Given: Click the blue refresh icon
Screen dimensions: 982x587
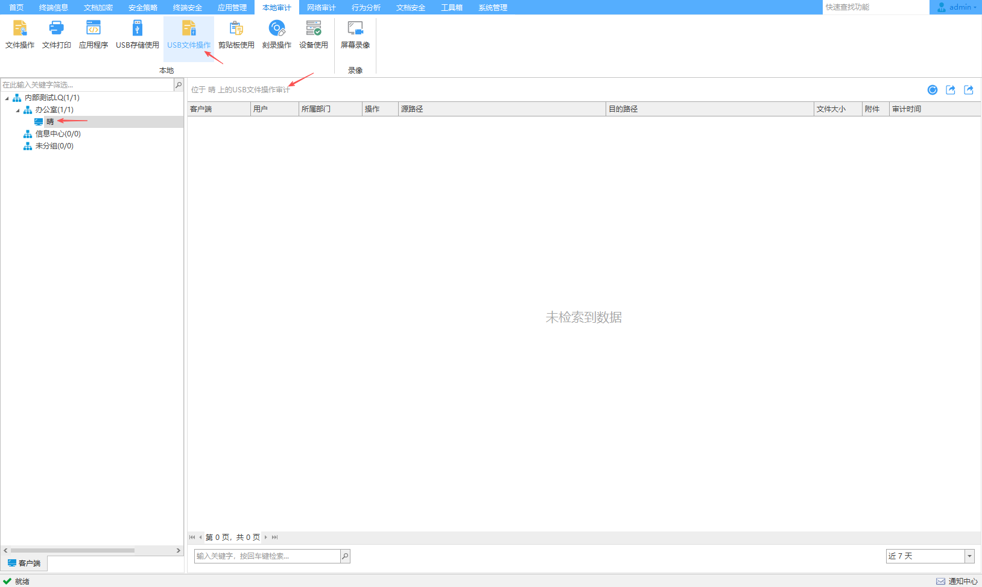Looking at the screenshot, I should 933,90.
